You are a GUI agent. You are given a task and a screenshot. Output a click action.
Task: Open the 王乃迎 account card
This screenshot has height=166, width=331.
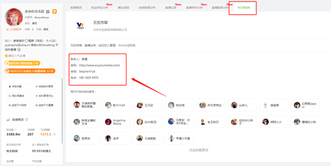pos(148,105)
